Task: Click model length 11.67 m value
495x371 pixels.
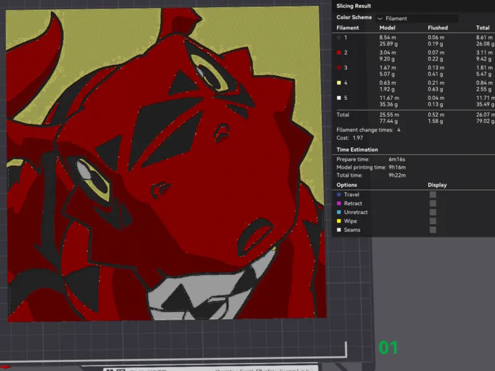Action: click(x=389, y=98)
